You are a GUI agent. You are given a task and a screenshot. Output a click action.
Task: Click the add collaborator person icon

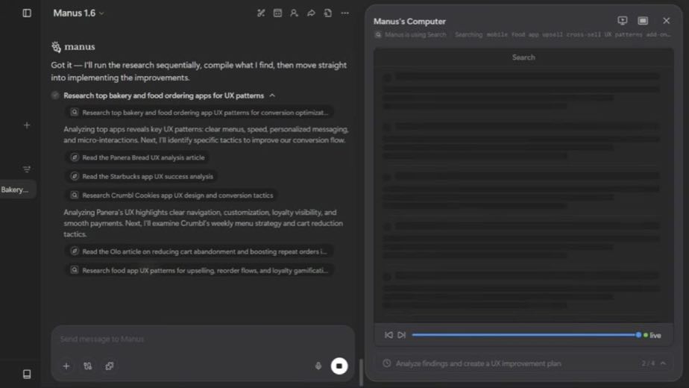click(x=294, y=13)
